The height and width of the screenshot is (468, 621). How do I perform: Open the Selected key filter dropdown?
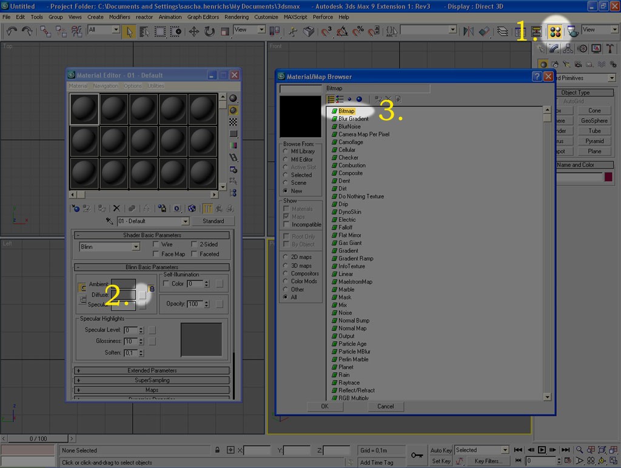click(505, 450)
